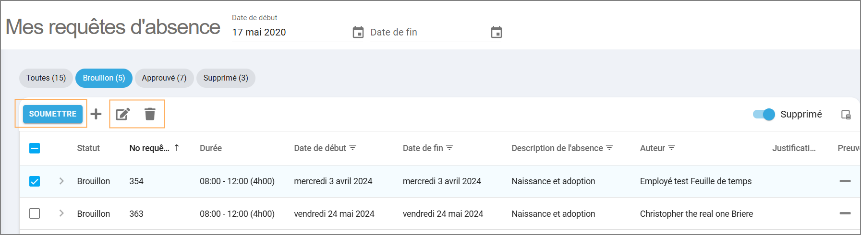Open the column settings icon

pos(846,115)
